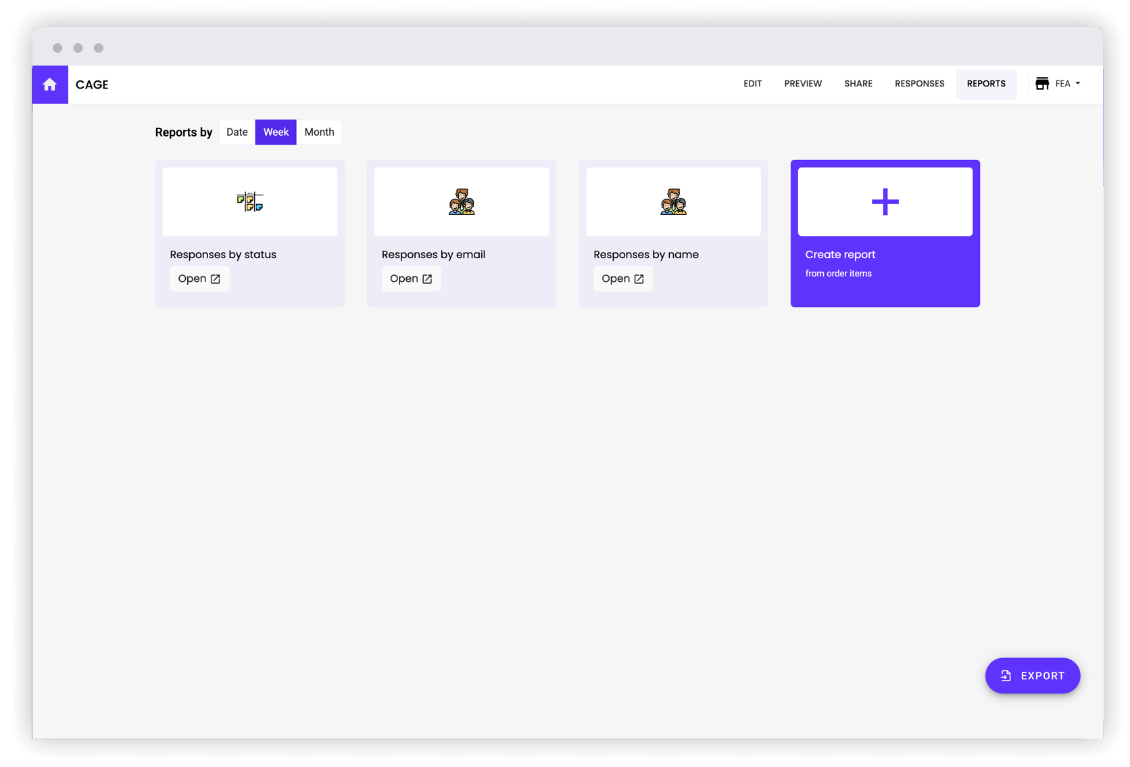1130x767 pixels.
Task: Click the storefront icon near FEA
Action: tap(1041, 83)
